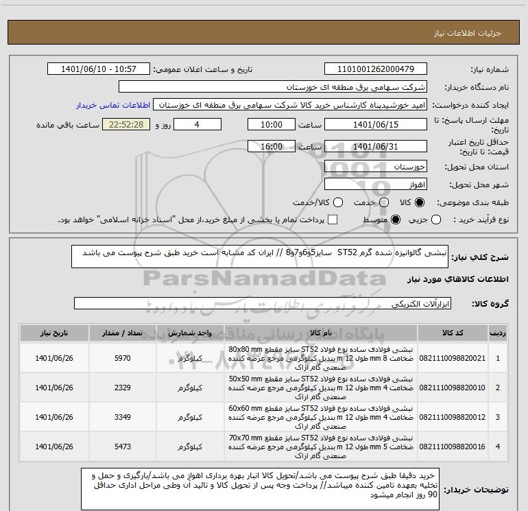This screenshot has height=511, width=528.
Task: Click the delivery province field خوزستان
Action: pyautogui.click(x=376, y=167)
